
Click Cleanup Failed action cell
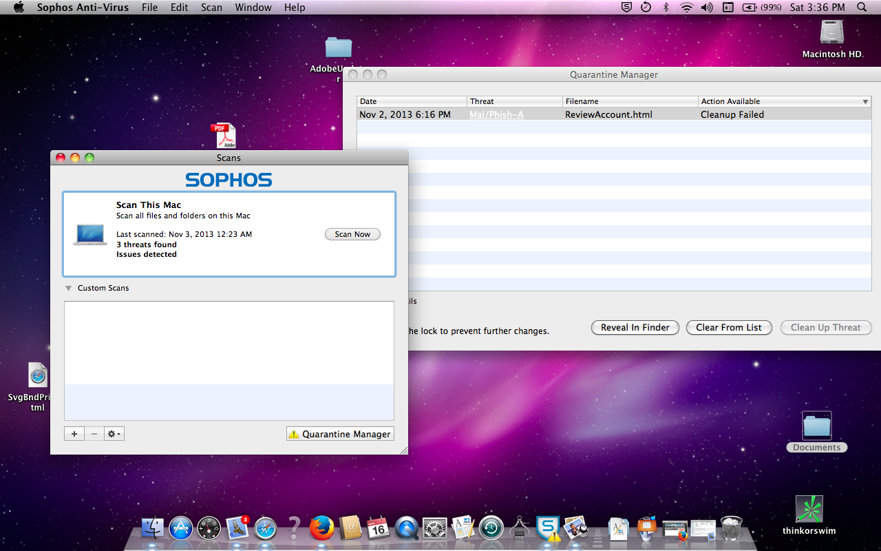point(732,115)
